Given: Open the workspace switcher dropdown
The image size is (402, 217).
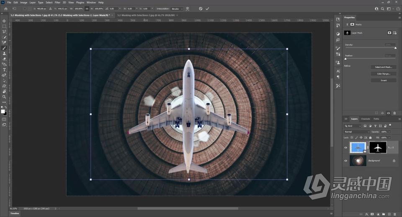Looking at the screenshot, I should (x=390, y=9).
